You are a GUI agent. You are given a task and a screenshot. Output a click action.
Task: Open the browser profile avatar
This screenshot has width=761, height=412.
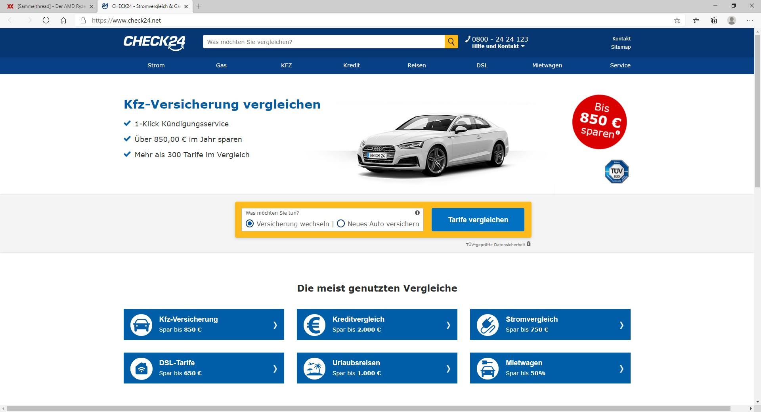click(732, 20)
